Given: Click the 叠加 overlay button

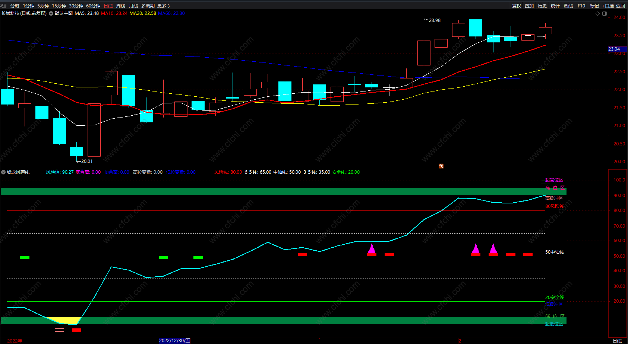Looking at the screenshot, I should pos(529,6).
